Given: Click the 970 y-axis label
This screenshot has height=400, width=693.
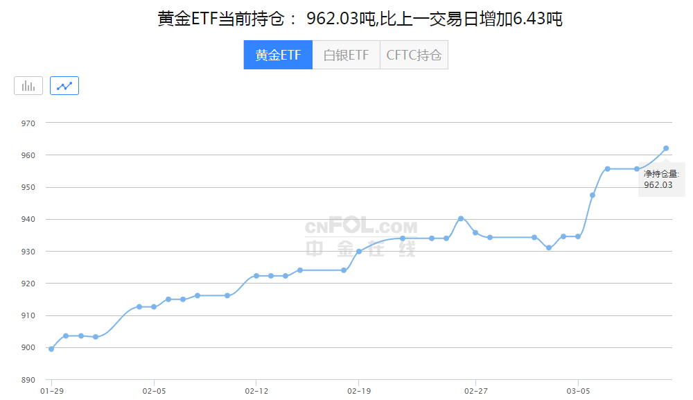Looking at the screenshot, I should (28, 122).
